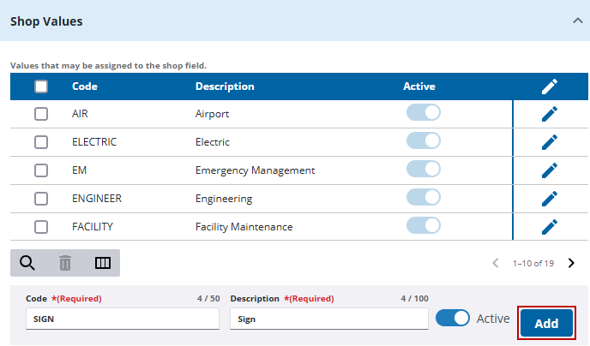Screen dimensions: 590x346
Task: Sort by the Description column header
Action: coord(225,86)
